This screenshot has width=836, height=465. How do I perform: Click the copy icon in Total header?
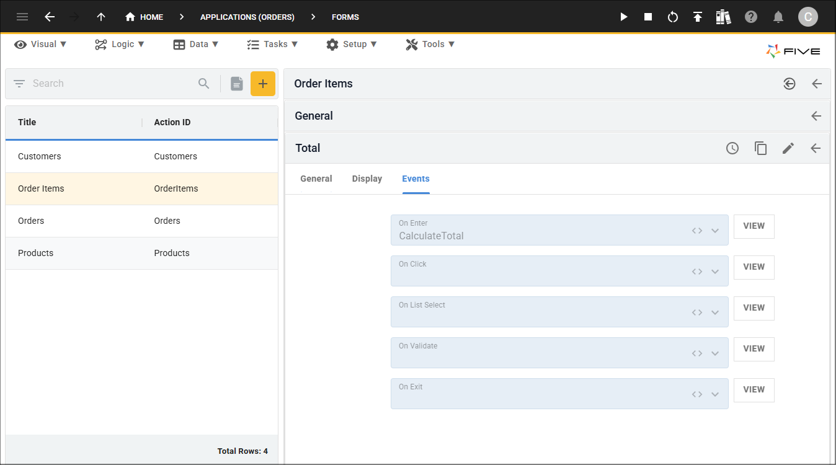click(x=760, y=148)
